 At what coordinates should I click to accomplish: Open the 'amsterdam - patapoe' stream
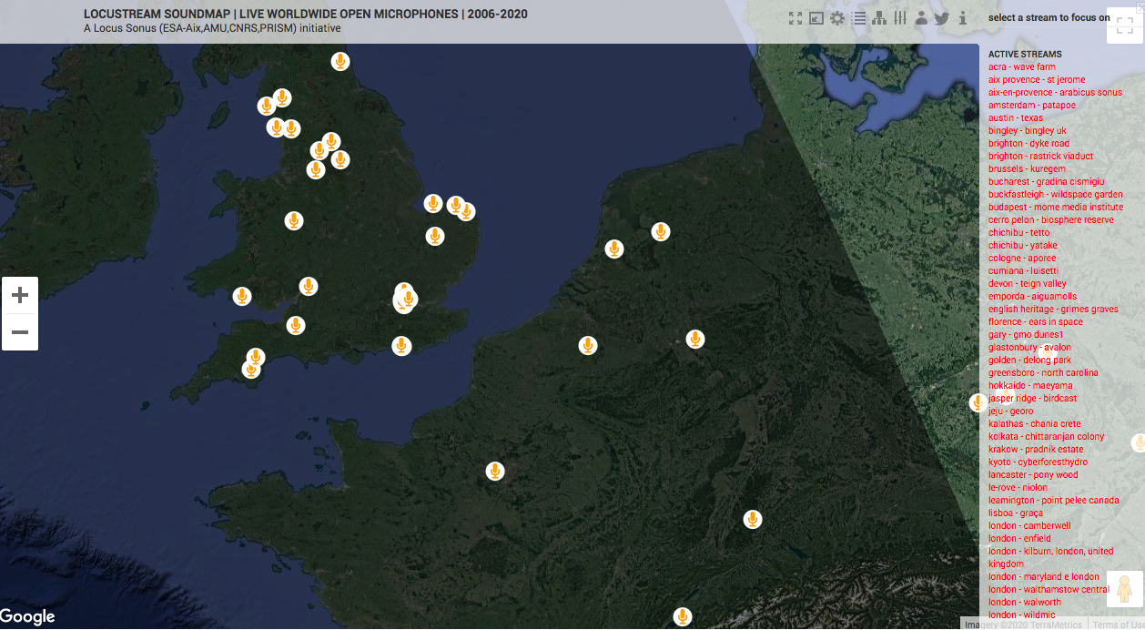tap(1031, 106)
